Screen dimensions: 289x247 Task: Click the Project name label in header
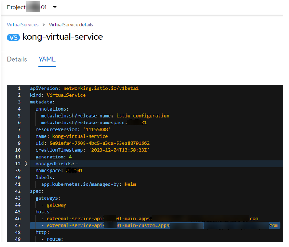coord(27,7)
